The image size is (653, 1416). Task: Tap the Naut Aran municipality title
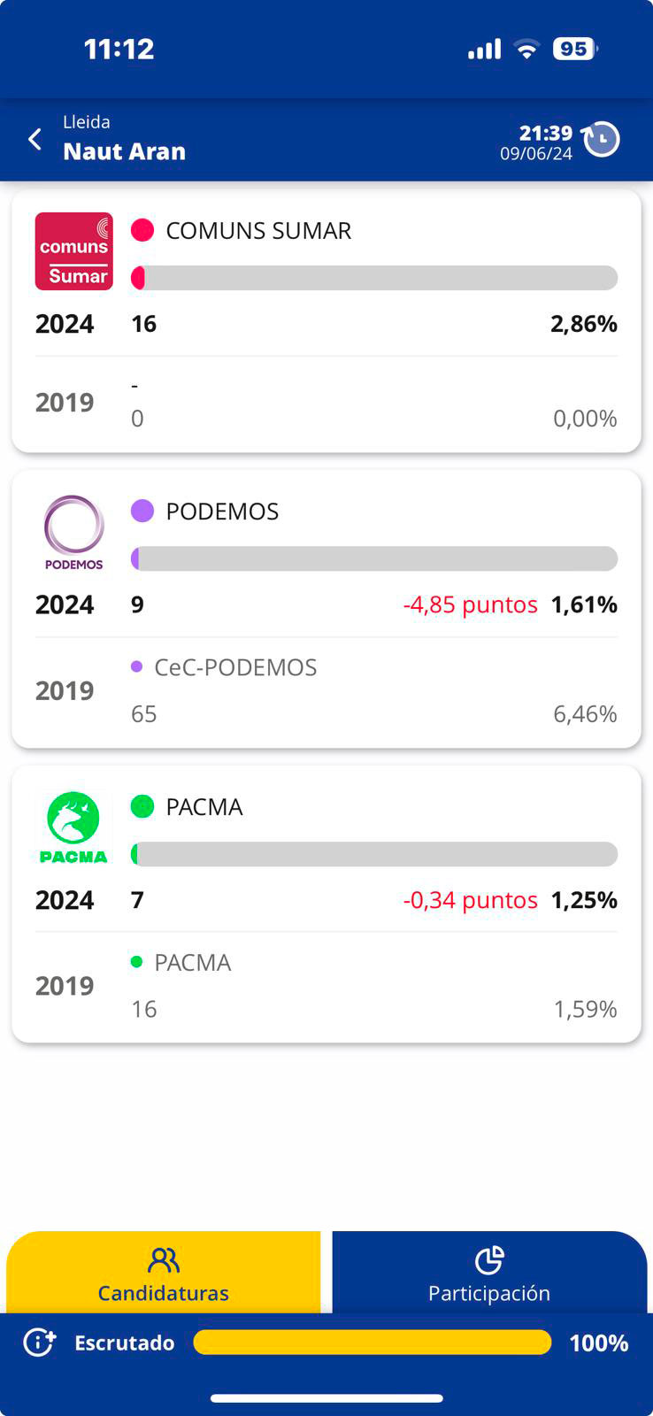(x=125, y=151)
